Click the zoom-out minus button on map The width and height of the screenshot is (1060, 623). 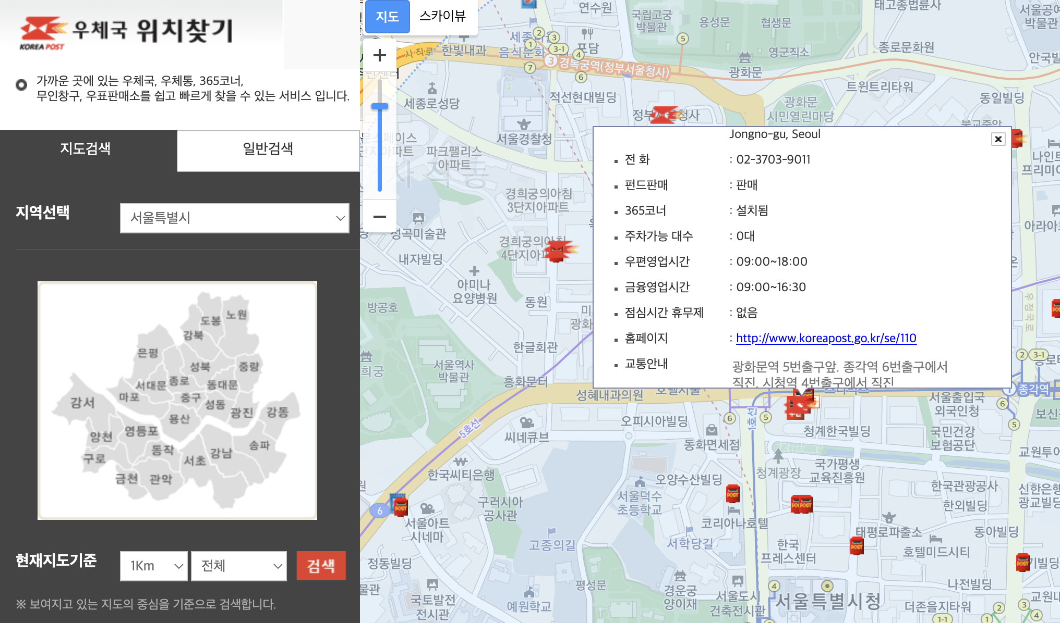tap(379, 216)
